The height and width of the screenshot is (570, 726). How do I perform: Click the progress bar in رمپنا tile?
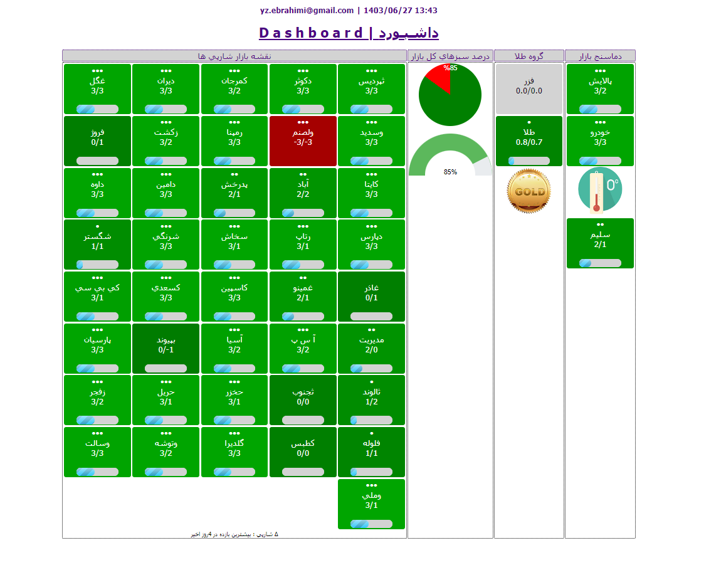[x=234, y=161]
